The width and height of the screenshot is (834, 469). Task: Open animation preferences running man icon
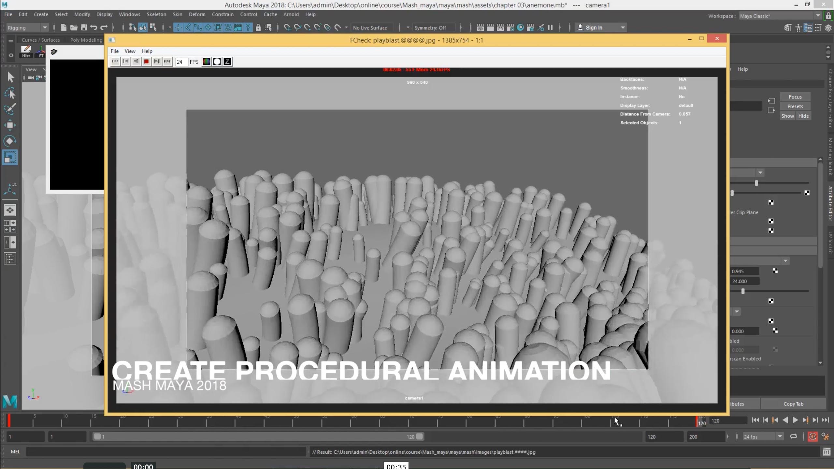tap(825, 436)
